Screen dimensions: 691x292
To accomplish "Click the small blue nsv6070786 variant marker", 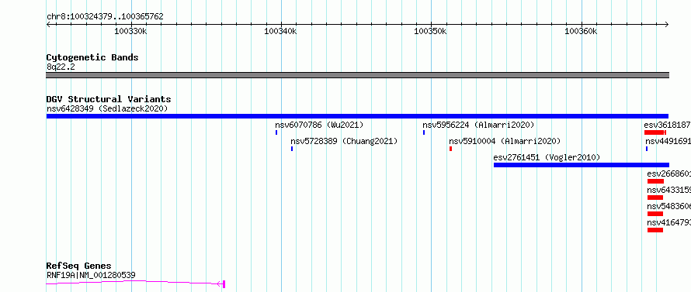I will 276,132.
